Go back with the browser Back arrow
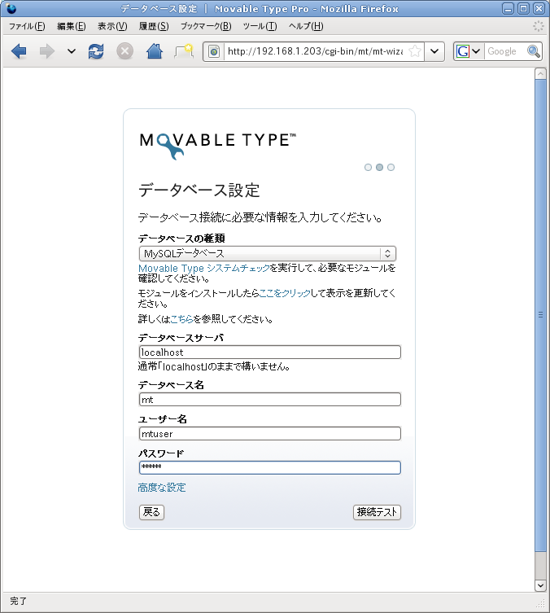The image size is (550, 613). pyautogui.click(x=19, y=51)
